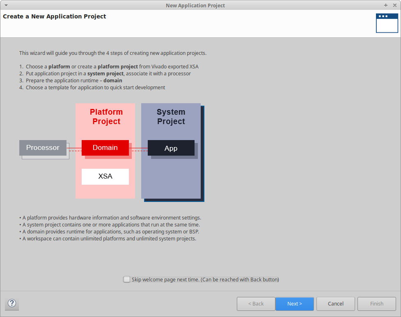This screenshot has height=317, width=401.
Task: Click the System Project heading in diagram
Action: point(171,117)
